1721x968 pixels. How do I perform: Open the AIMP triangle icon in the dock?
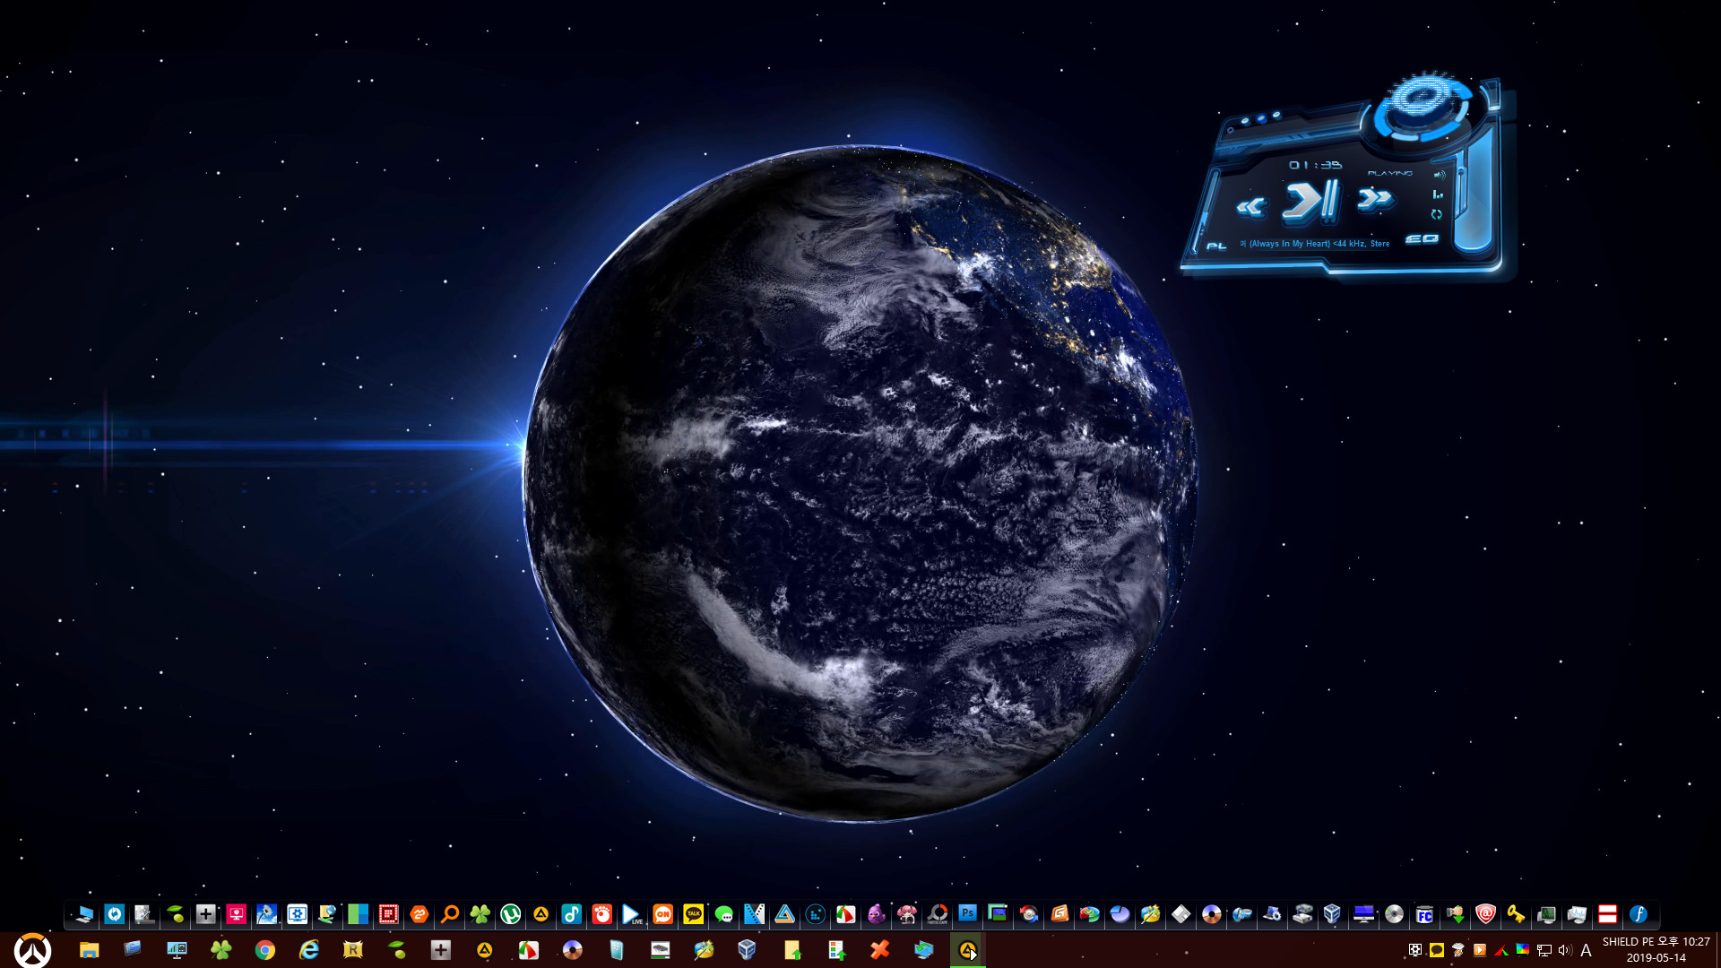click(x=541, y=914)
